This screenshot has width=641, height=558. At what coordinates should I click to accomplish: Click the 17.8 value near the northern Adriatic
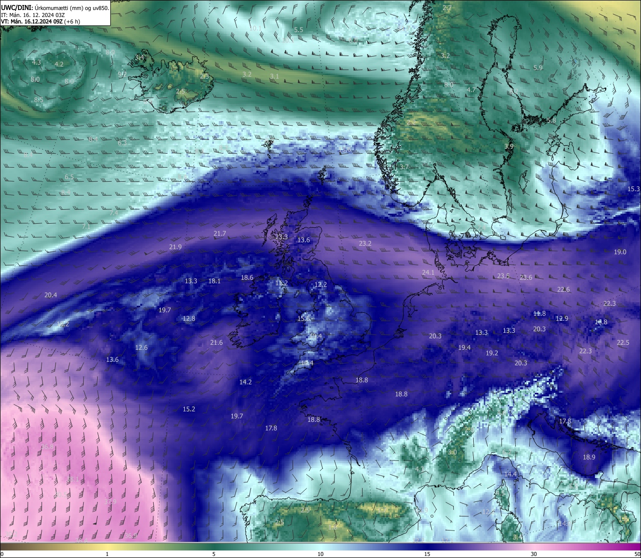(x=565, y=421)
